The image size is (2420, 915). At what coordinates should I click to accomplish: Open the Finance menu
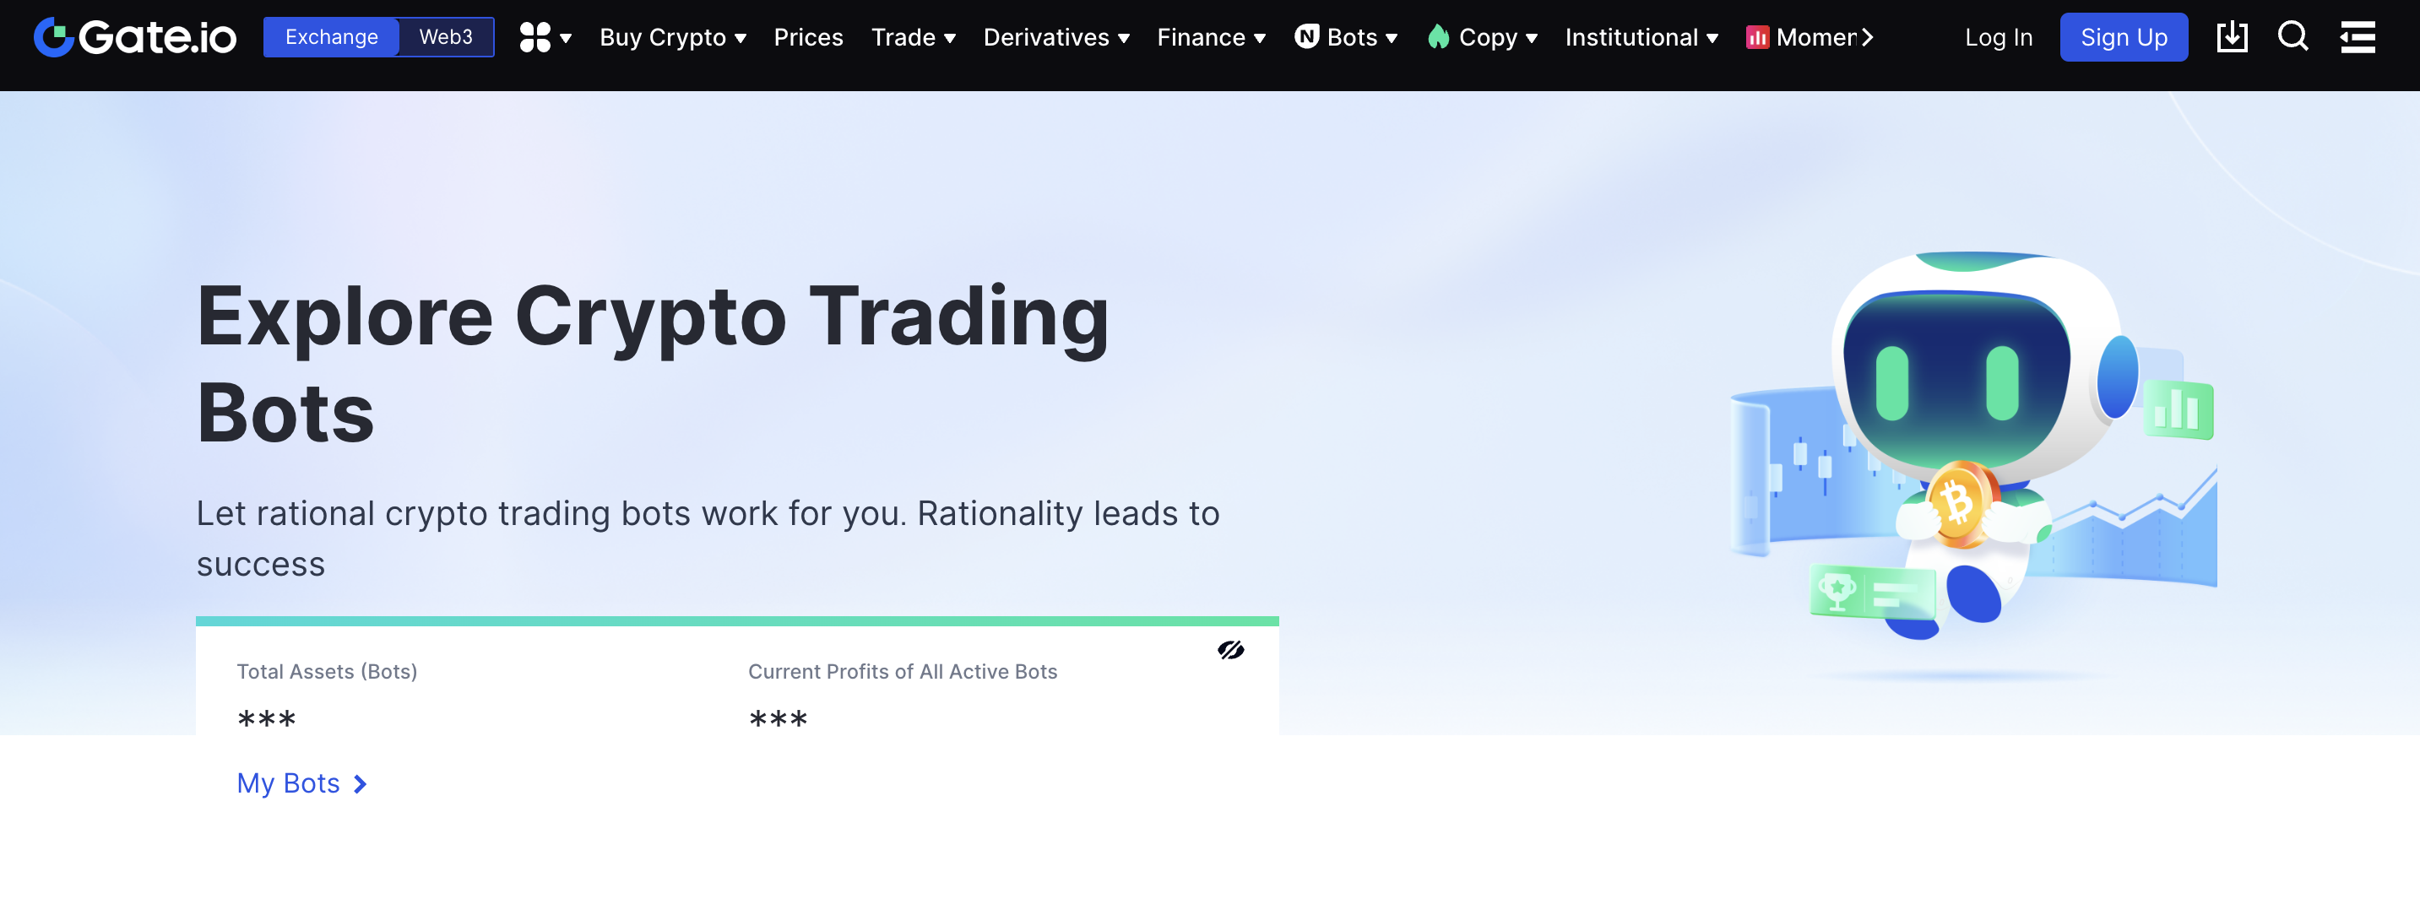pyautogui.click(x=1211, y=38)
